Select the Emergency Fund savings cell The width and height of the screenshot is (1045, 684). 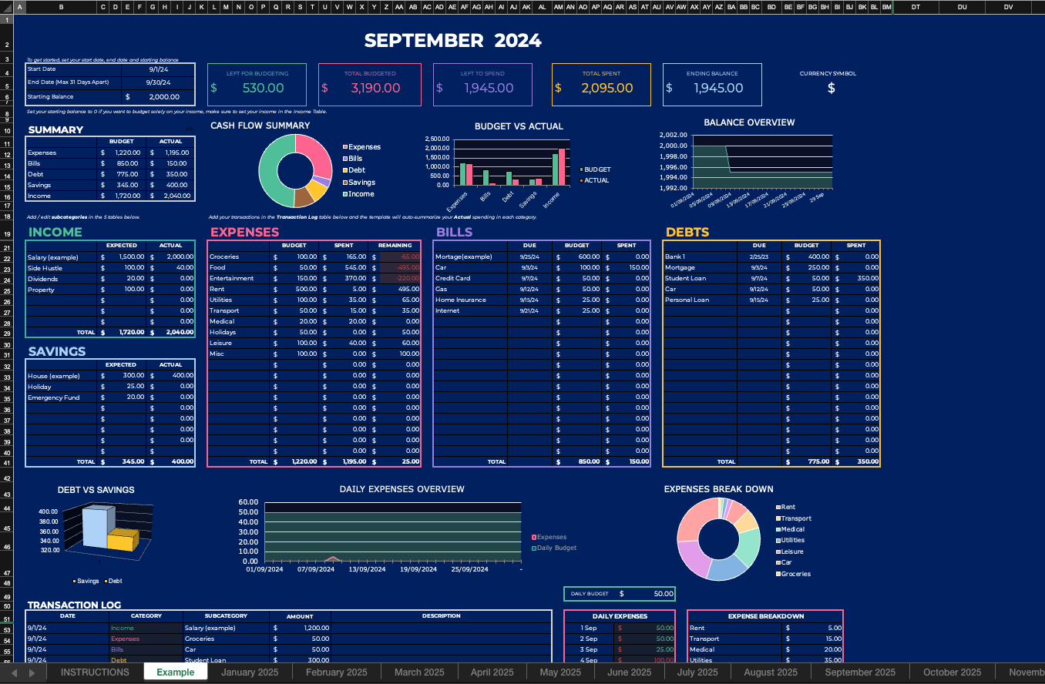tap(62, 397)
